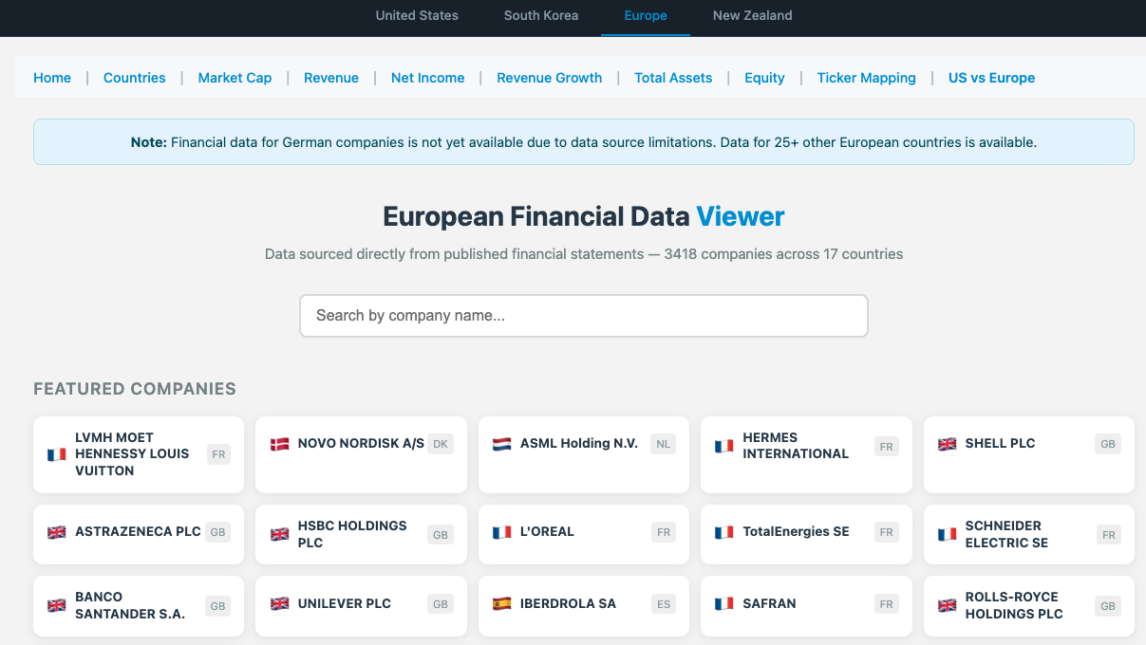Click the UK flag beside AstraZeneca
Image resolution: width=1146 pixels, height=645 pixels.
tap(57, 532)
